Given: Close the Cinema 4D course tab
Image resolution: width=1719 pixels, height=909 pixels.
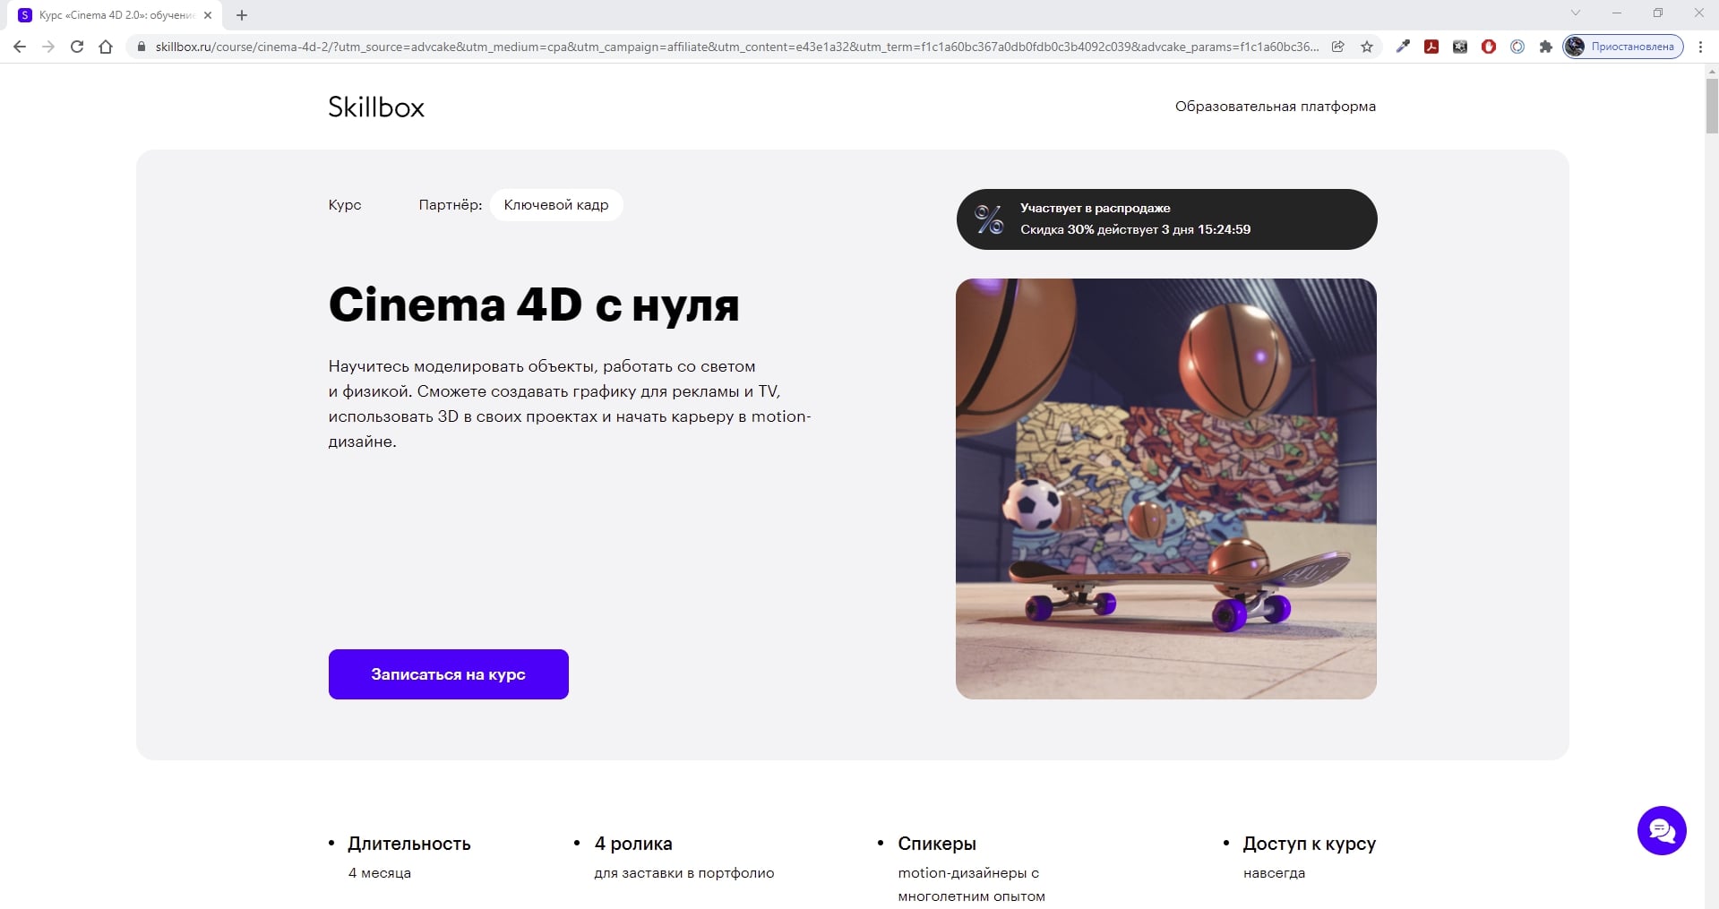Looking at the screenshot, I should coord(208,15).
